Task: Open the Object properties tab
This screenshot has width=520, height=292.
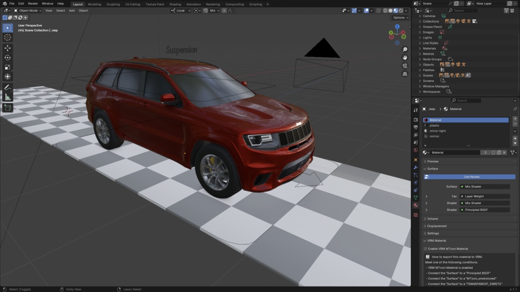Action: (415, 160)
